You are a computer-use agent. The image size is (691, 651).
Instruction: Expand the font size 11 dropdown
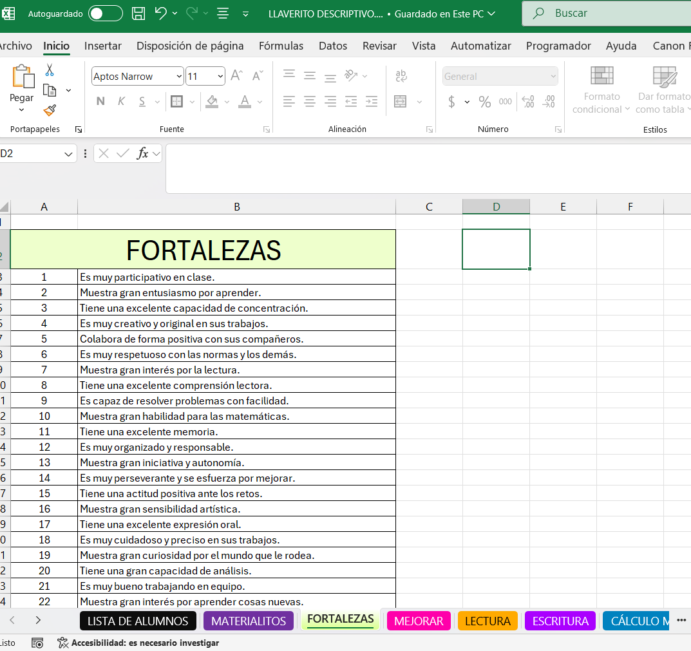coord(221,77)
